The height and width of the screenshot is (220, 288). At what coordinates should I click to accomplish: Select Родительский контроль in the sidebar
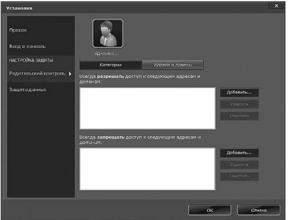(x=37, y=74)
